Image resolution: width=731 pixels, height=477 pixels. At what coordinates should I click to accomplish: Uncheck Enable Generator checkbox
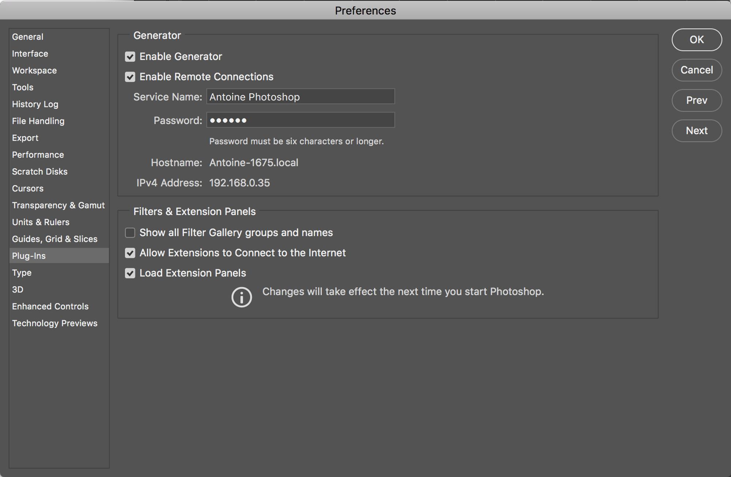[130, 57]
